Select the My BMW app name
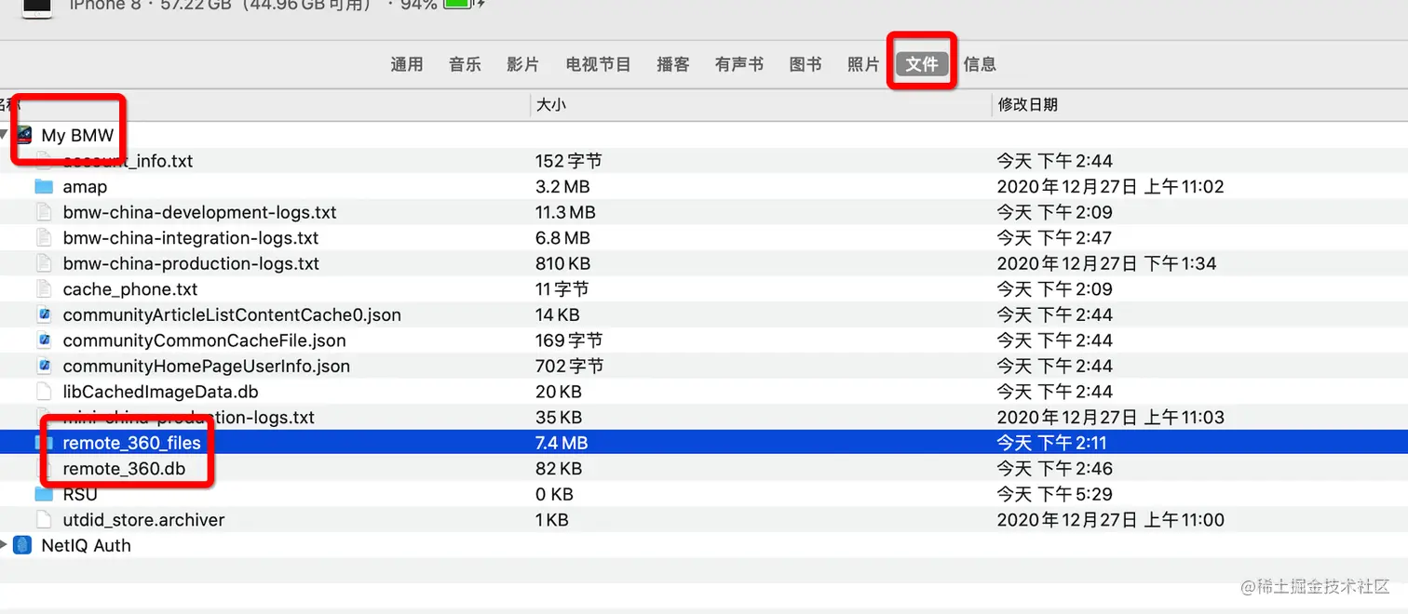Viewport: 1408px width, 614px height. pos(77,136)
